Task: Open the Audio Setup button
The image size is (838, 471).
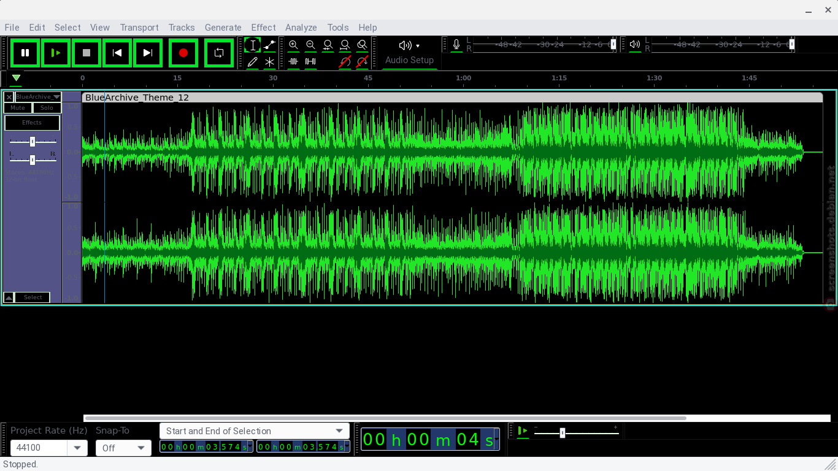Action: [x=409, y=53]
